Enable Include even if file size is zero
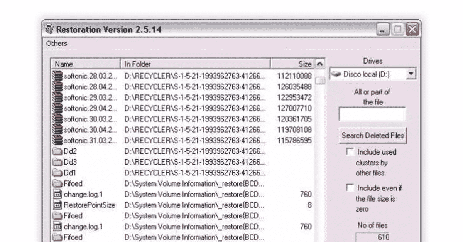Viewport: 463px width, 242px height. [x=350, y=188]
